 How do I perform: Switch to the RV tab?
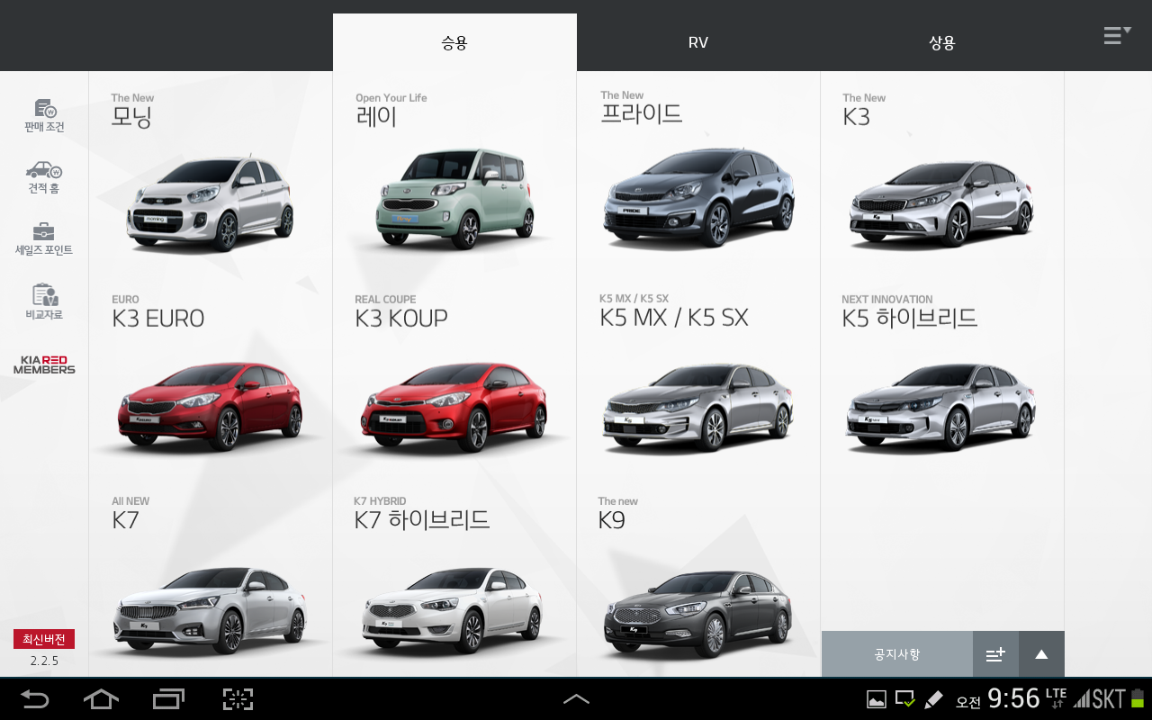[x=698, y=42]
